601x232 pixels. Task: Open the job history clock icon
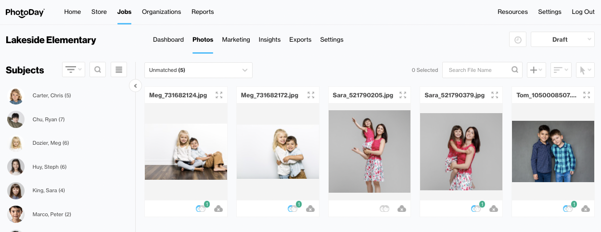pos(518,40)
